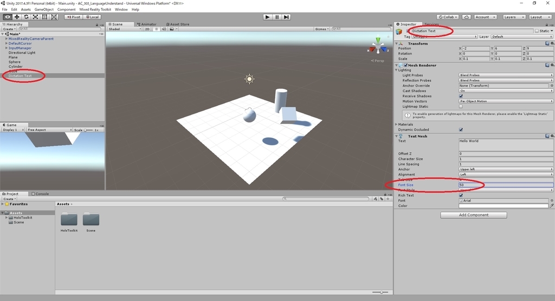Open the Text Mesh Color swatch
This screenshot has height=301, width=555.
pos(504,206)
